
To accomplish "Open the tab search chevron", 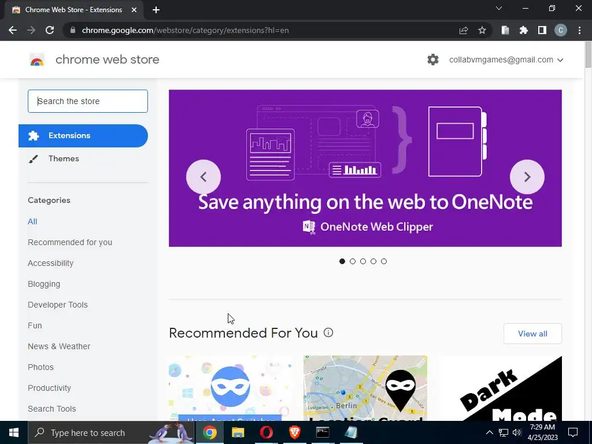I will pos(499,8).
